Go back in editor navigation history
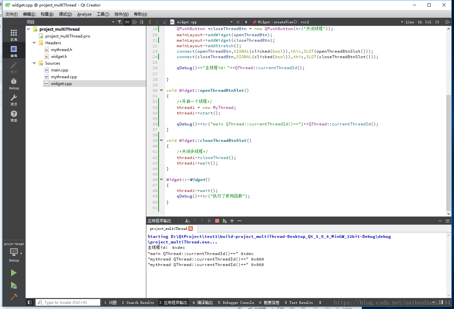Screen dimensions: 454x309 coord(150,22)
